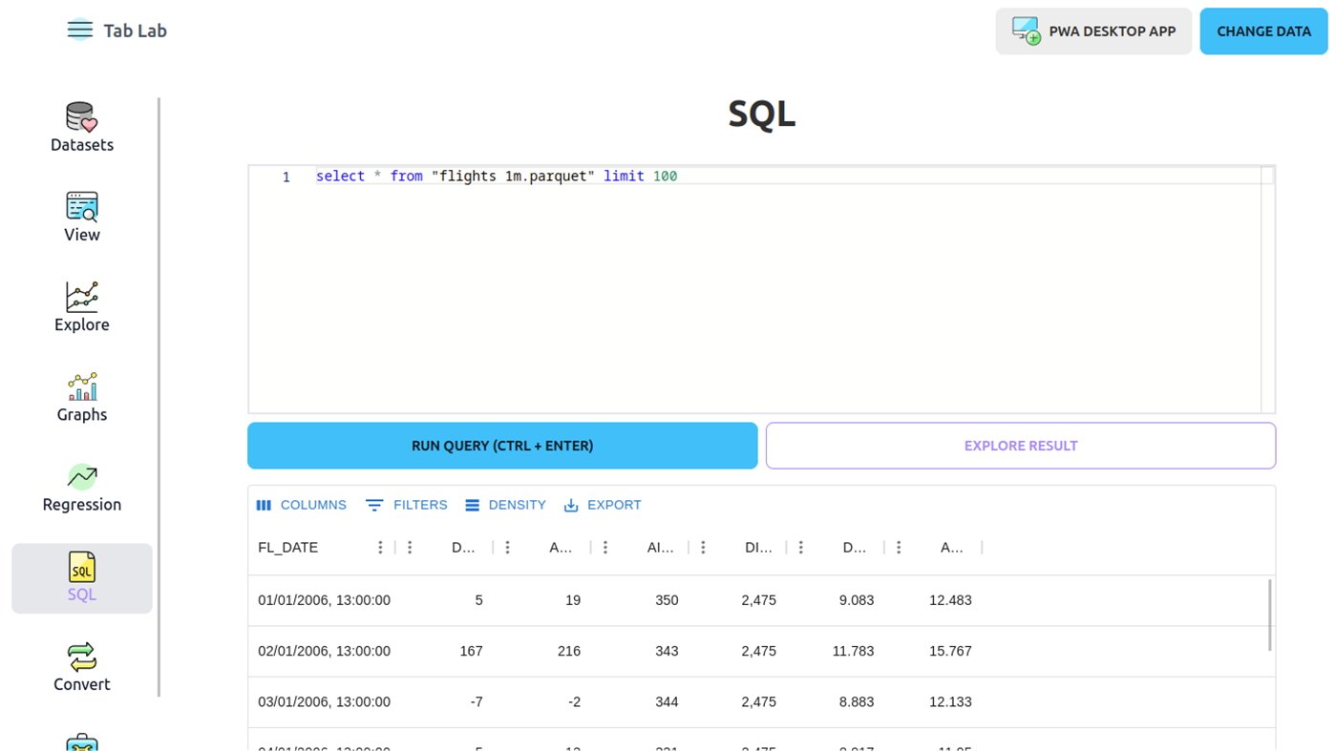Open the Datasets section in the sidebar
1336x751 pixels.
pos(82,128)
